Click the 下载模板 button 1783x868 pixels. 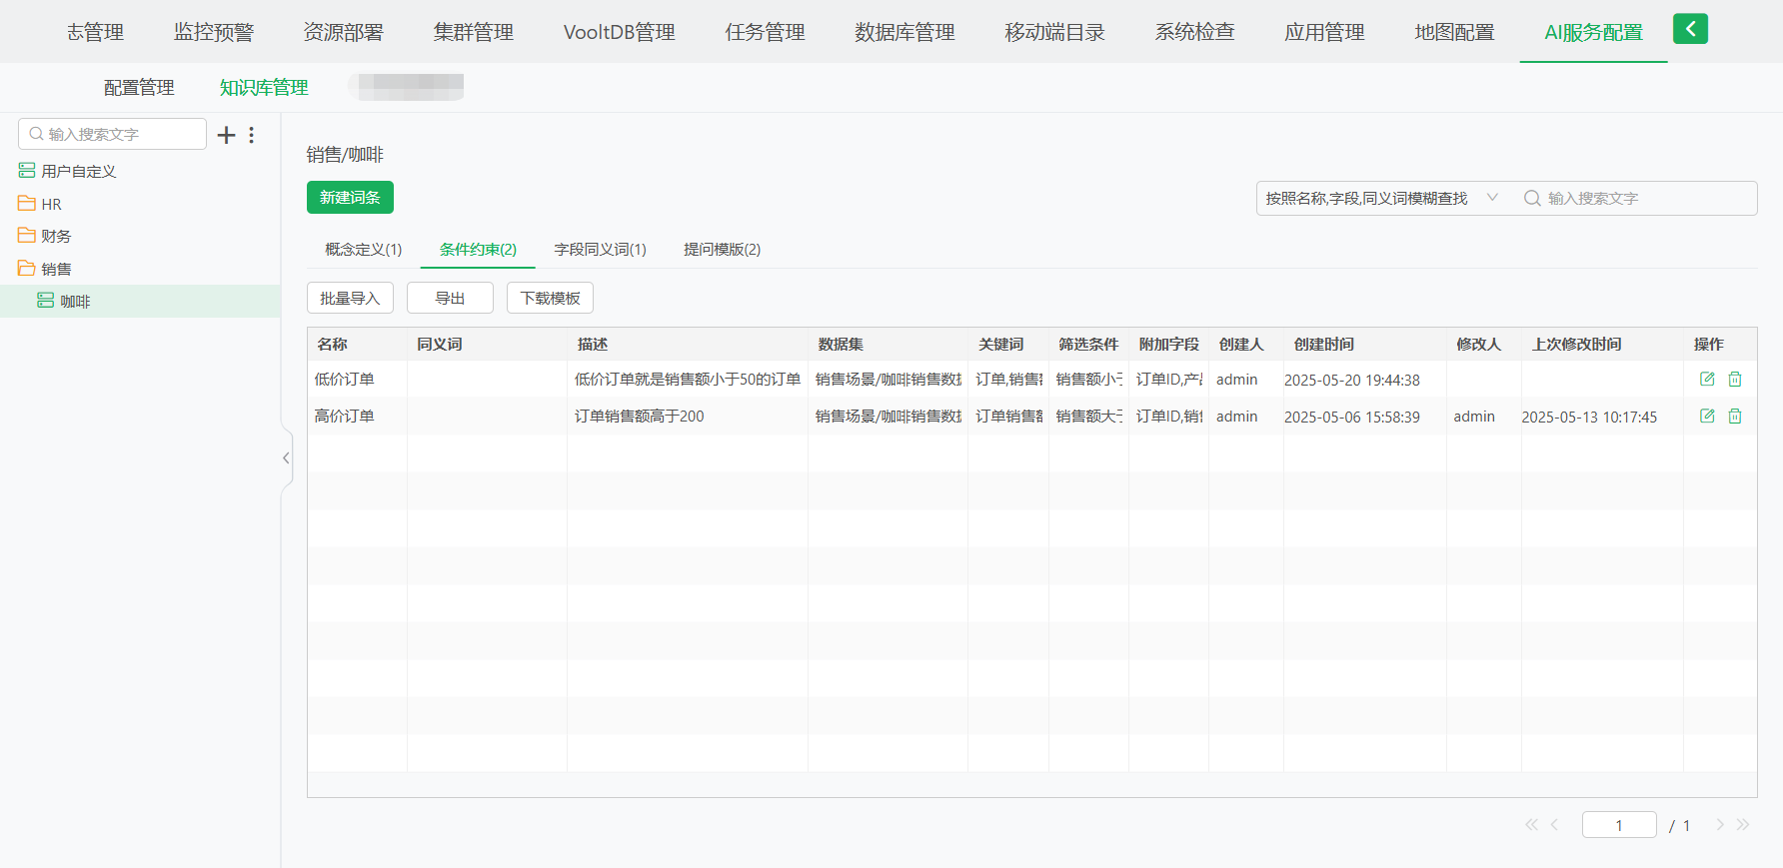point(550,298)
